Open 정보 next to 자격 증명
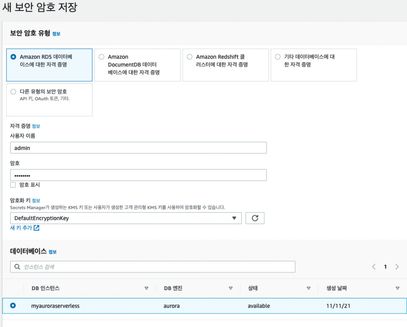The width and height of the screenshot is (407, 327). [36, 126]
